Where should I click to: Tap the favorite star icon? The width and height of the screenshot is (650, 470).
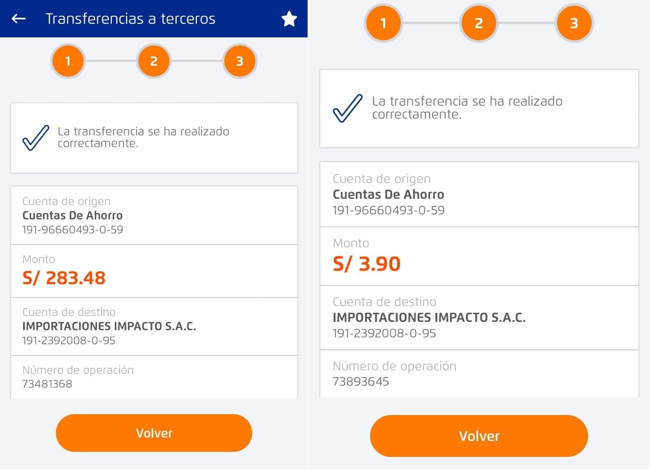tap(289, 19)
